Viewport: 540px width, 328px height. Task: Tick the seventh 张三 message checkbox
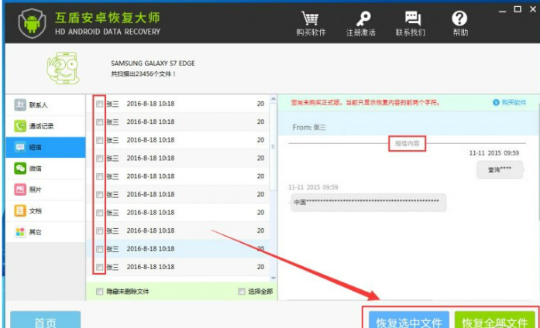pyautogui.click(x=99, y=213)
